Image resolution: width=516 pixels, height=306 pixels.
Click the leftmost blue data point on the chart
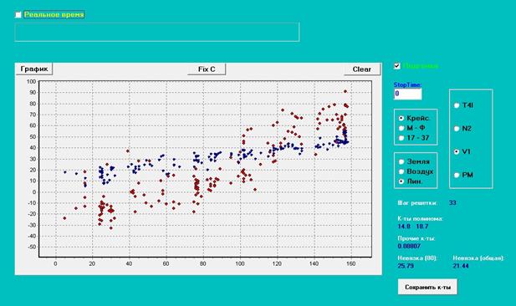point(65,172)
